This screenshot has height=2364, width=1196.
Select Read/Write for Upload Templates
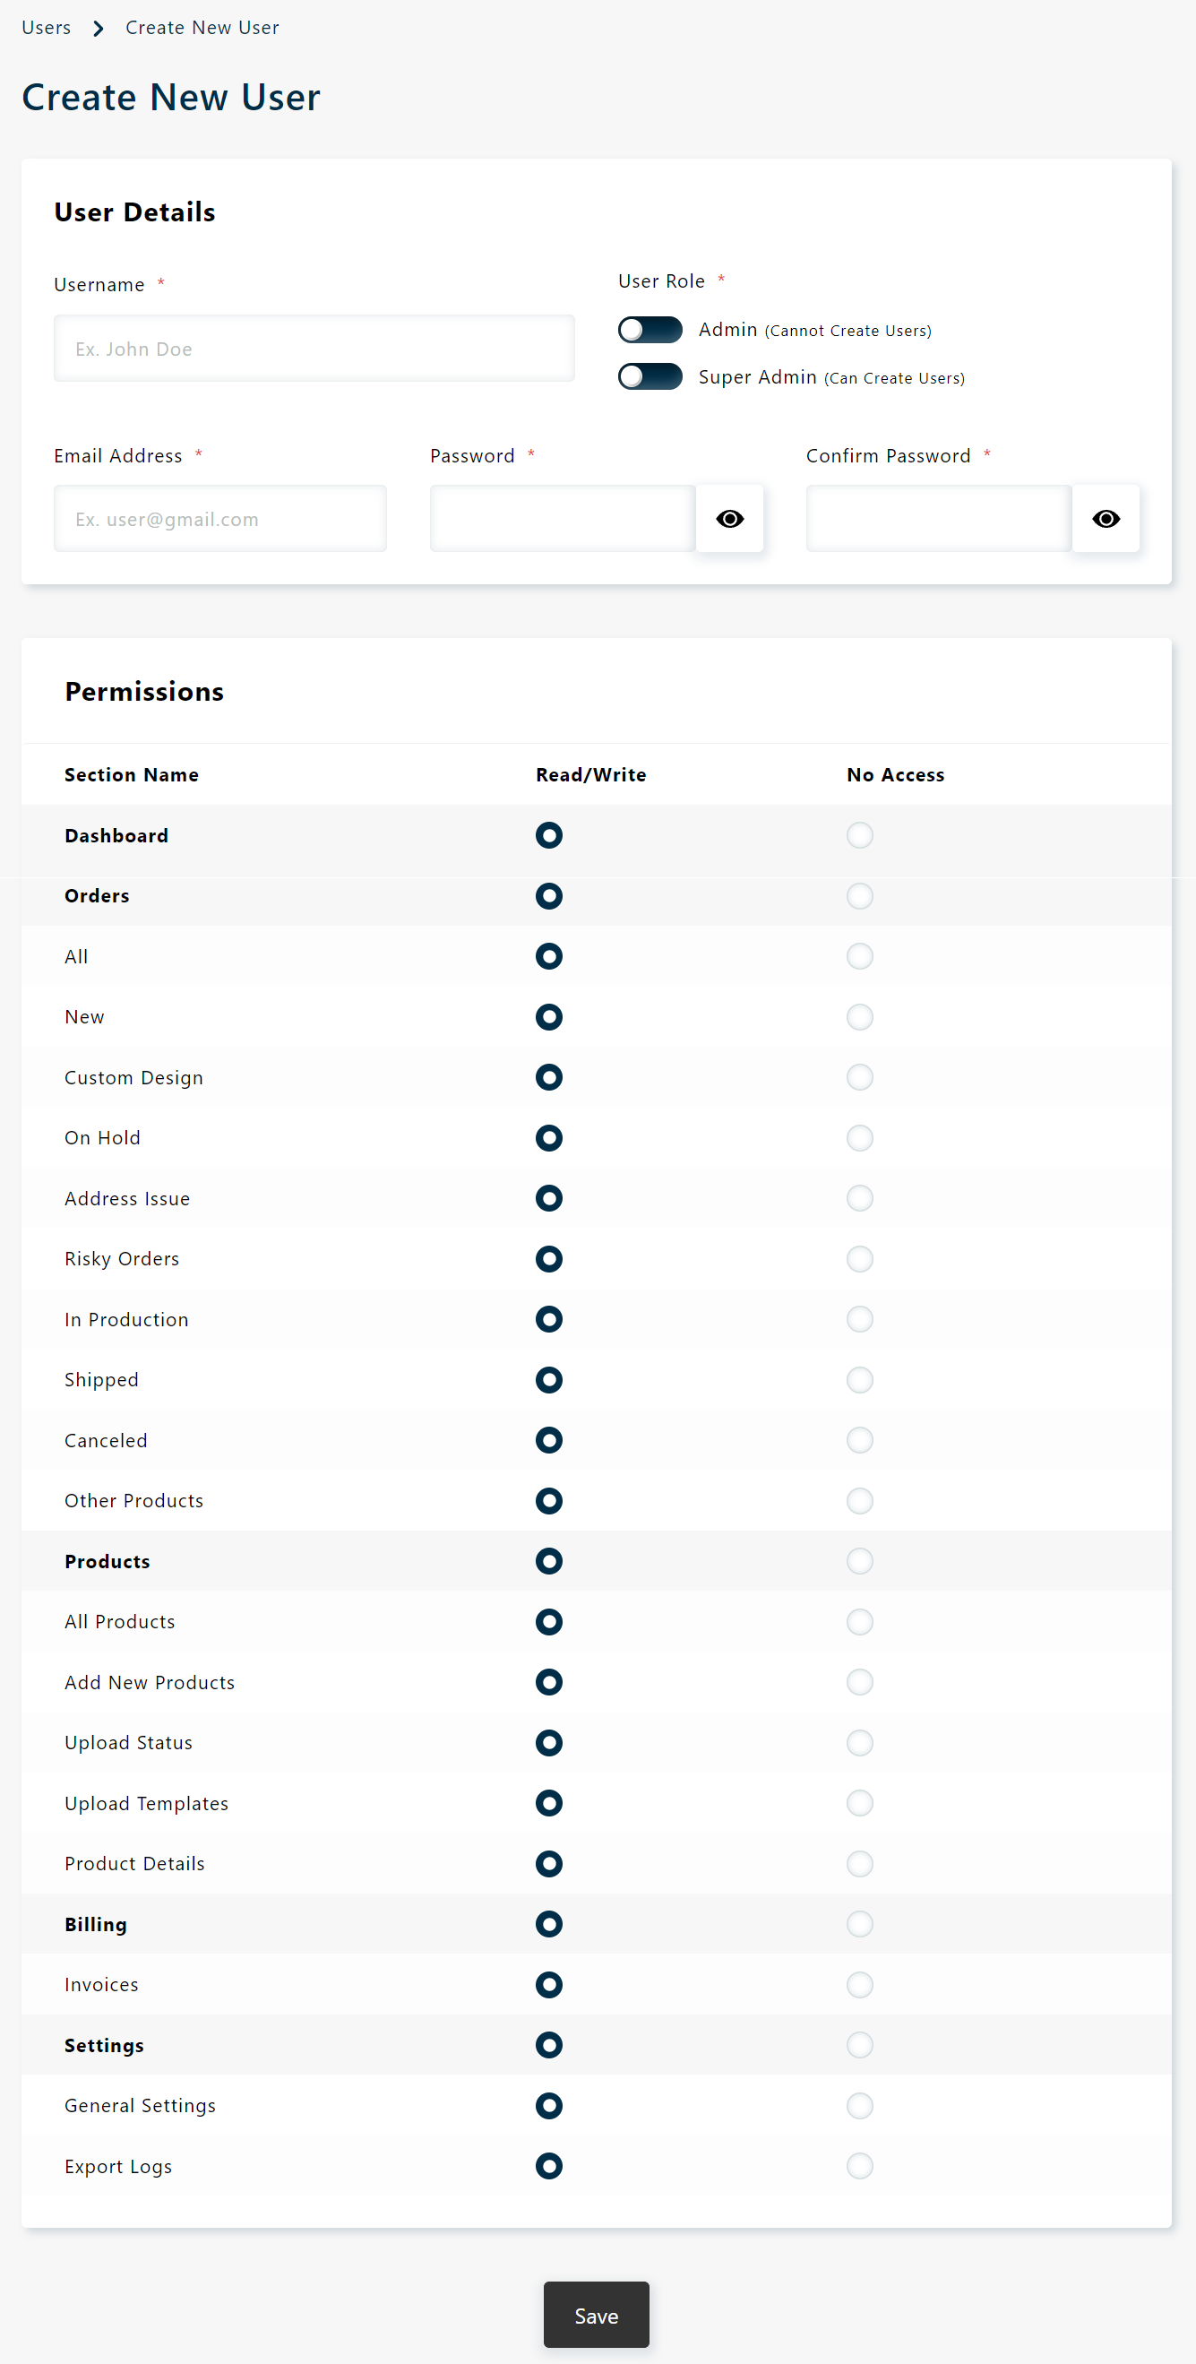[548, 1802]
